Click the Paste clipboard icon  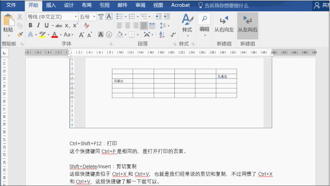(8, 20)
